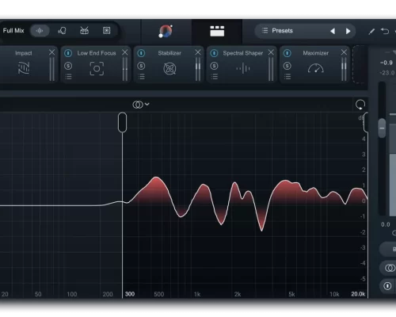
Task: Open Stabilizer module preset list
Action: click(x=141, y=77)
